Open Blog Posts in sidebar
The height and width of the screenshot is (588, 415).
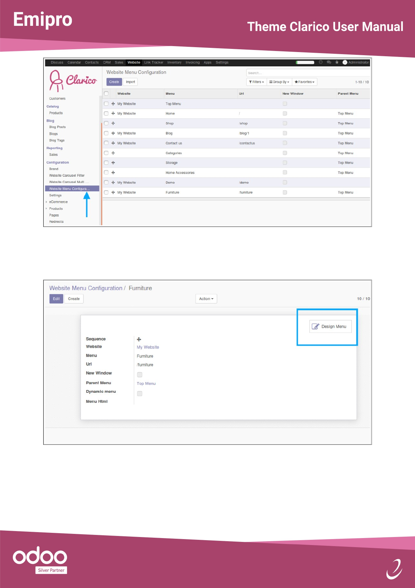point(57,127)
